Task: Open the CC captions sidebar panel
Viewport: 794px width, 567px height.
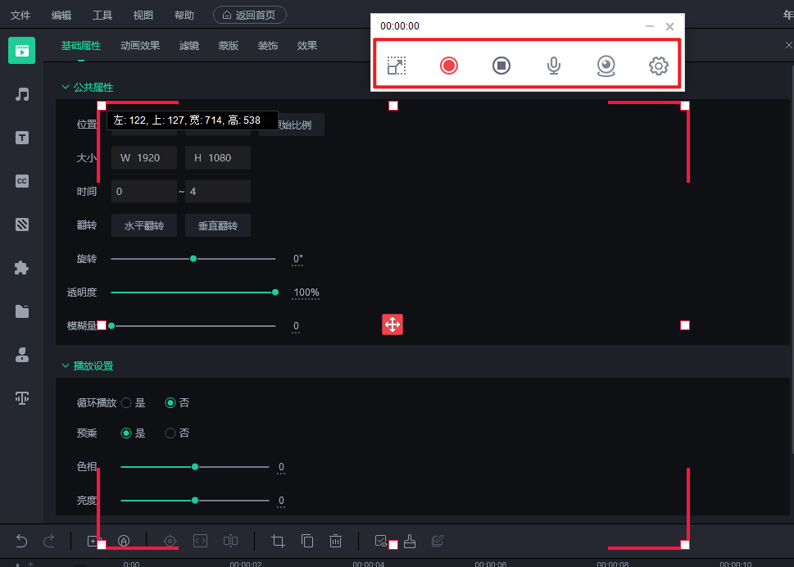Action: click(22, 181)
